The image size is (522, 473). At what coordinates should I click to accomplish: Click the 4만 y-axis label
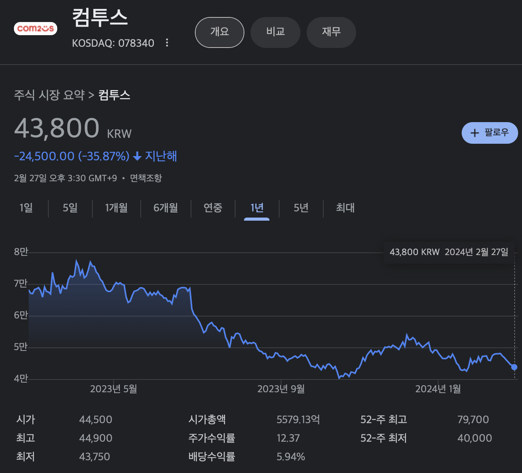21,378
